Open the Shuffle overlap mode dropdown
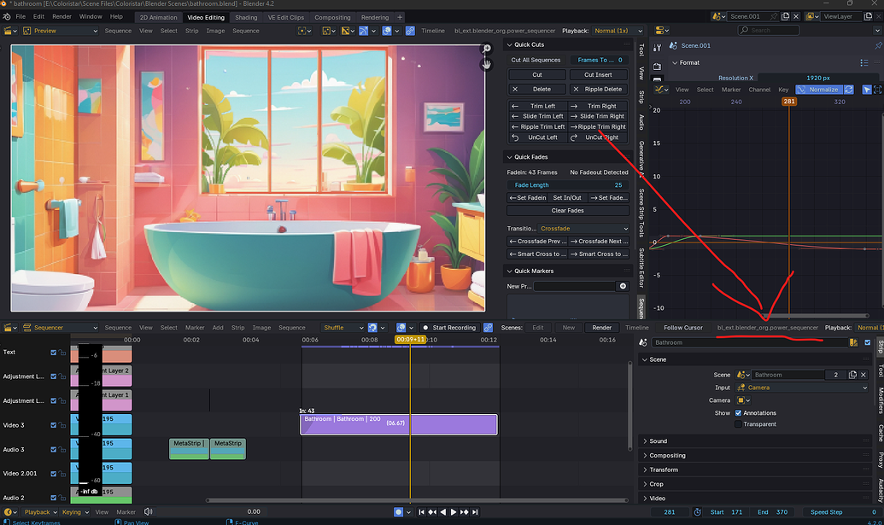Image resolution: width=884 pixels, height=525 pixels. (x=342, y=327)
